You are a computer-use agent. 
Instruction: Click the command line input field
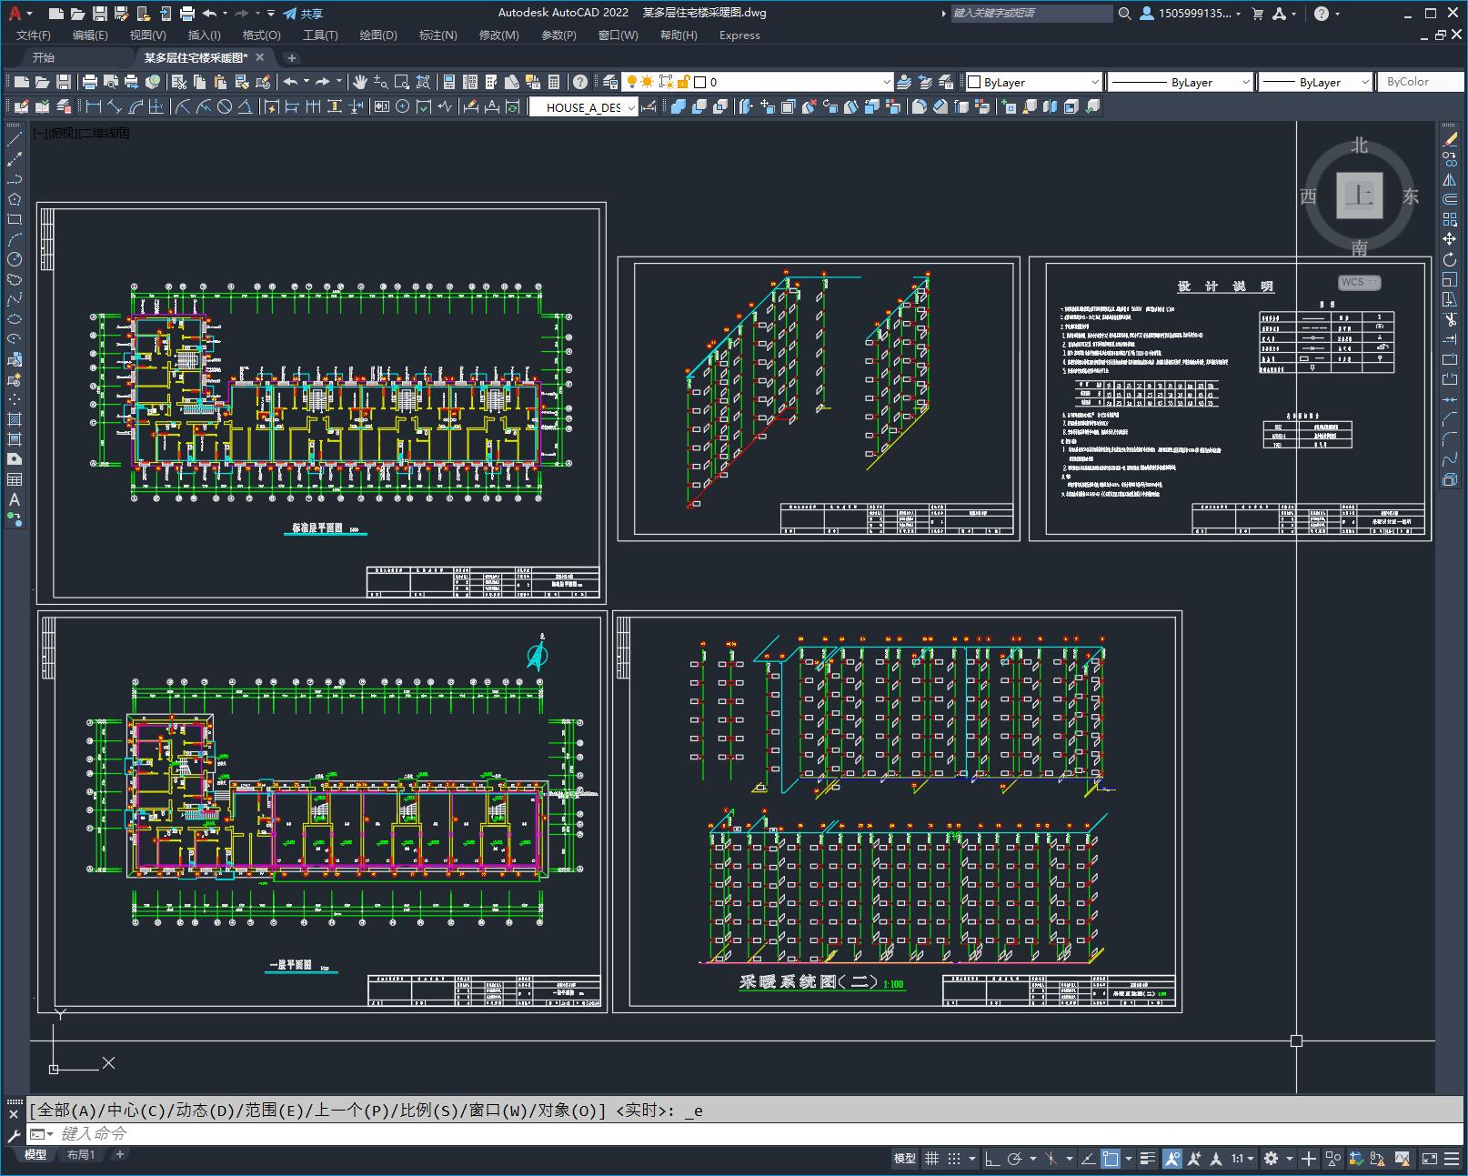tap(746, 1134)
